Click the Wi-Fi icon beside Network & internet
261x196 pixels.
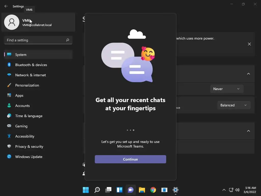[9, 75]
